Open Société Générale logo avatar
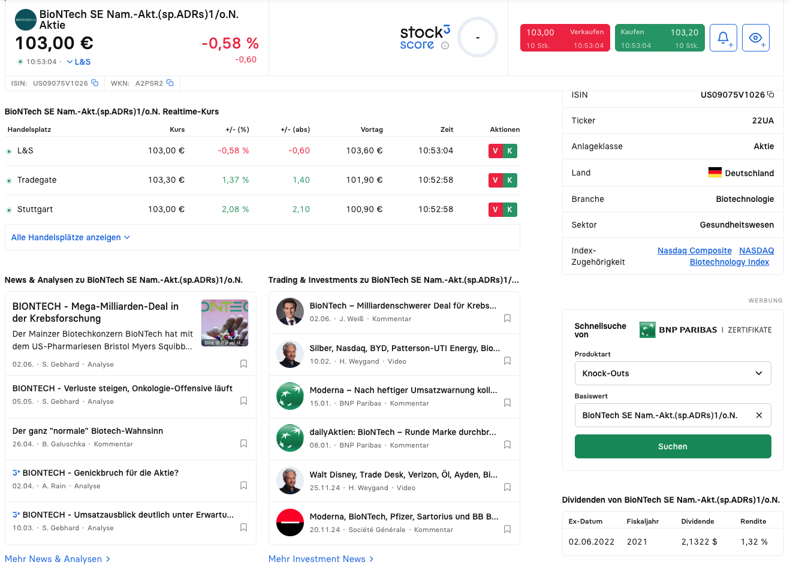Screen dimensions: 790x571 290,522
